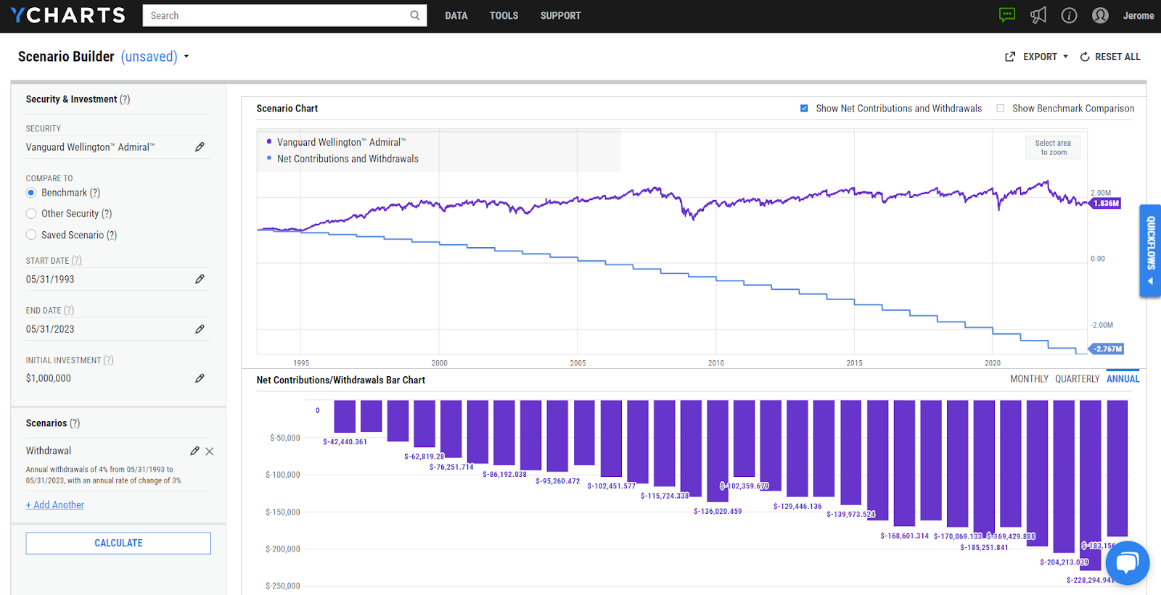Click the search magnifier icon
Image resolution: width=1161 pixels, height=595 pixels.
415,15
